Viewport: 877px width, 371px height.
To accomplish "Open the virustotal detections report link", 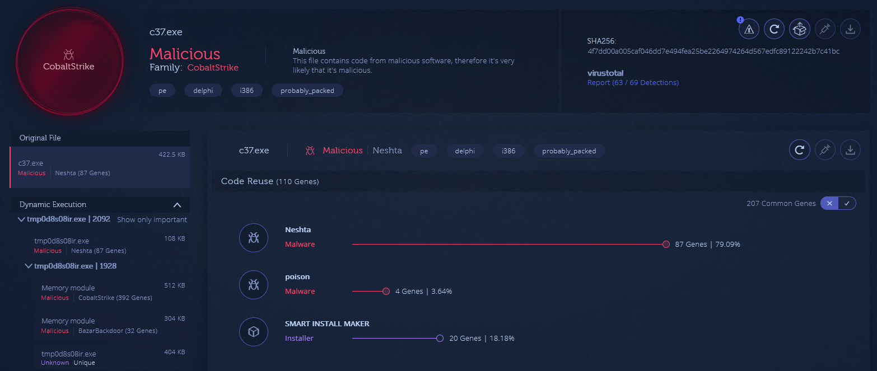I will tap(633, 82).
